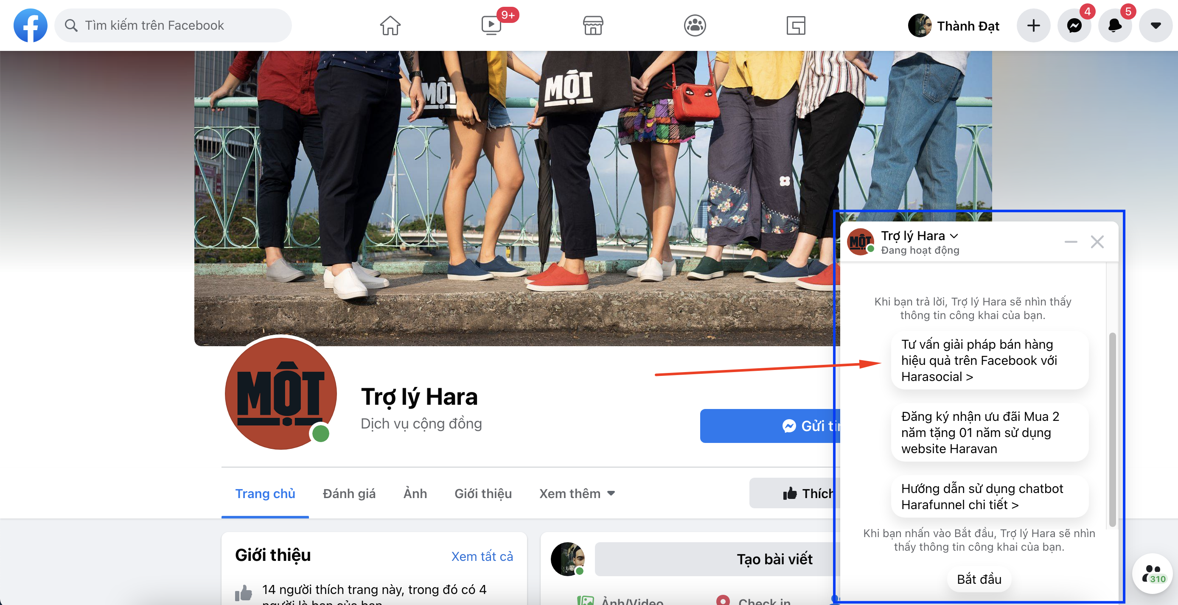
Task: Open Messenger from the top bar
Action: click(1074, 25)
